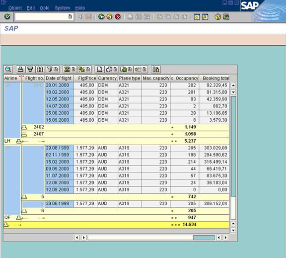Image resolution: width=286 pixels, height=258 pixels.
Task: Click the Date of flight column header
Action: (x=59, y=79)
